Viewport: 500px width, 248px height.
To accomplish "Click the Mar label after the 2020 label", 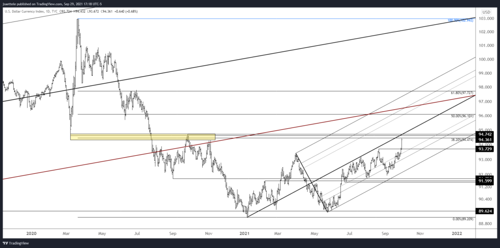I will click(67, 233).
